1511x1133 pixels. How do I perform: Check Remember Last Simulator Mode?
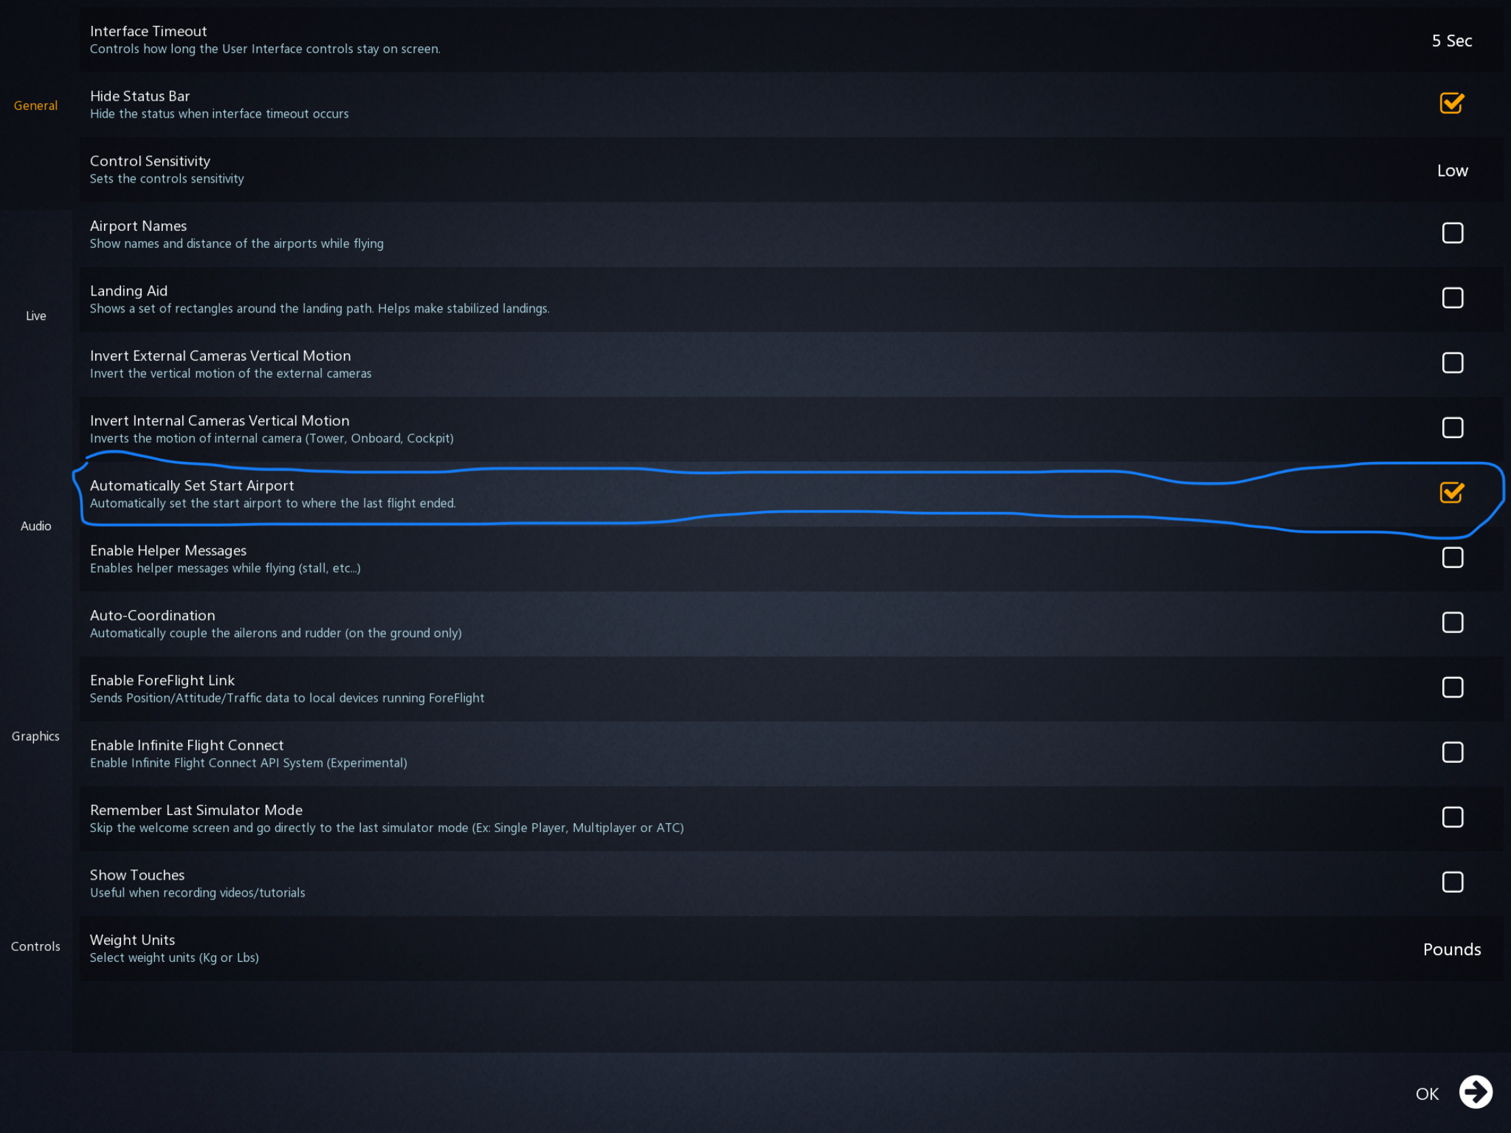pyautogui.click(x=1453, y=816)
